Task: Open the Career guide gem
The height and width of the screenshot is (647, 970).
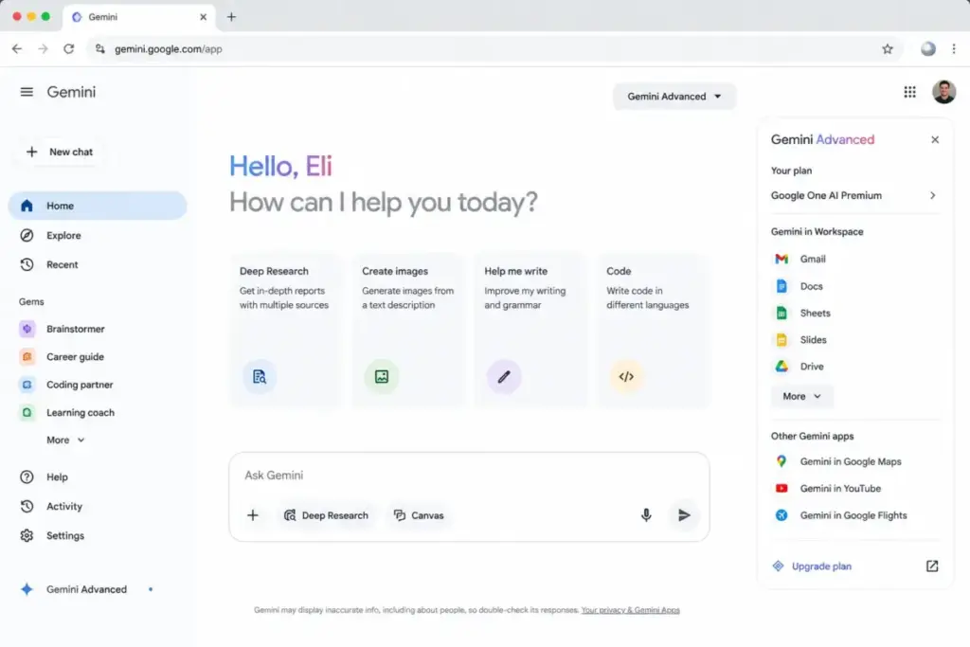Action: point(62,357)
